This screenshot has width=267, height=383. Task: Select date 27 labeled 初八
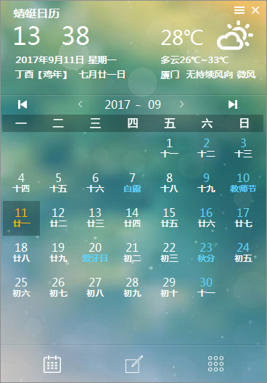[x=95, y=288]
